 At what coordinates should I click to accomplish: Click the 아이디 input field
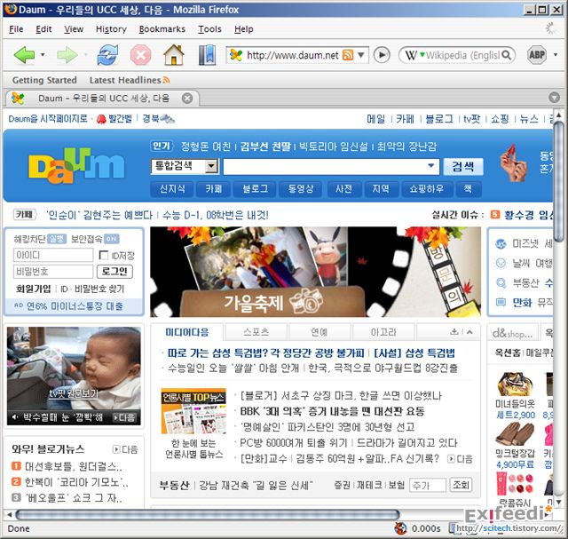[x=53, y=255]
